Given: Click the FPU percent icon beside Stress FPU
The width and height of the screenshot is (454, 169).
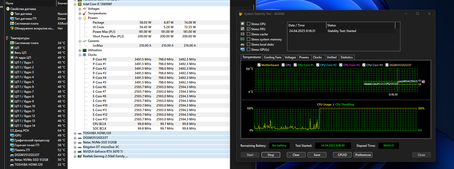Looking at the screenshot, I should click(x=243, y=29).
